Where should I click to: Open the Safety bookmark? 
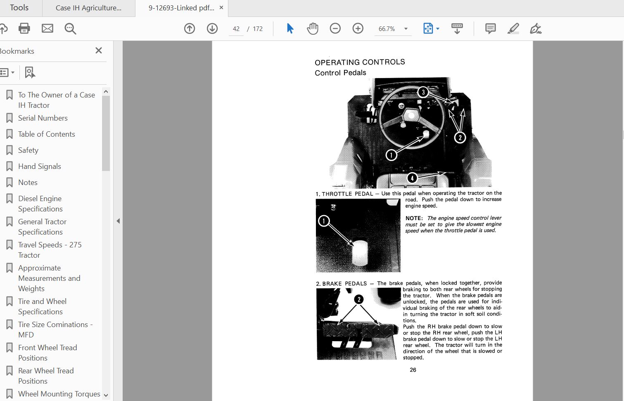click(x=28, y=150)
